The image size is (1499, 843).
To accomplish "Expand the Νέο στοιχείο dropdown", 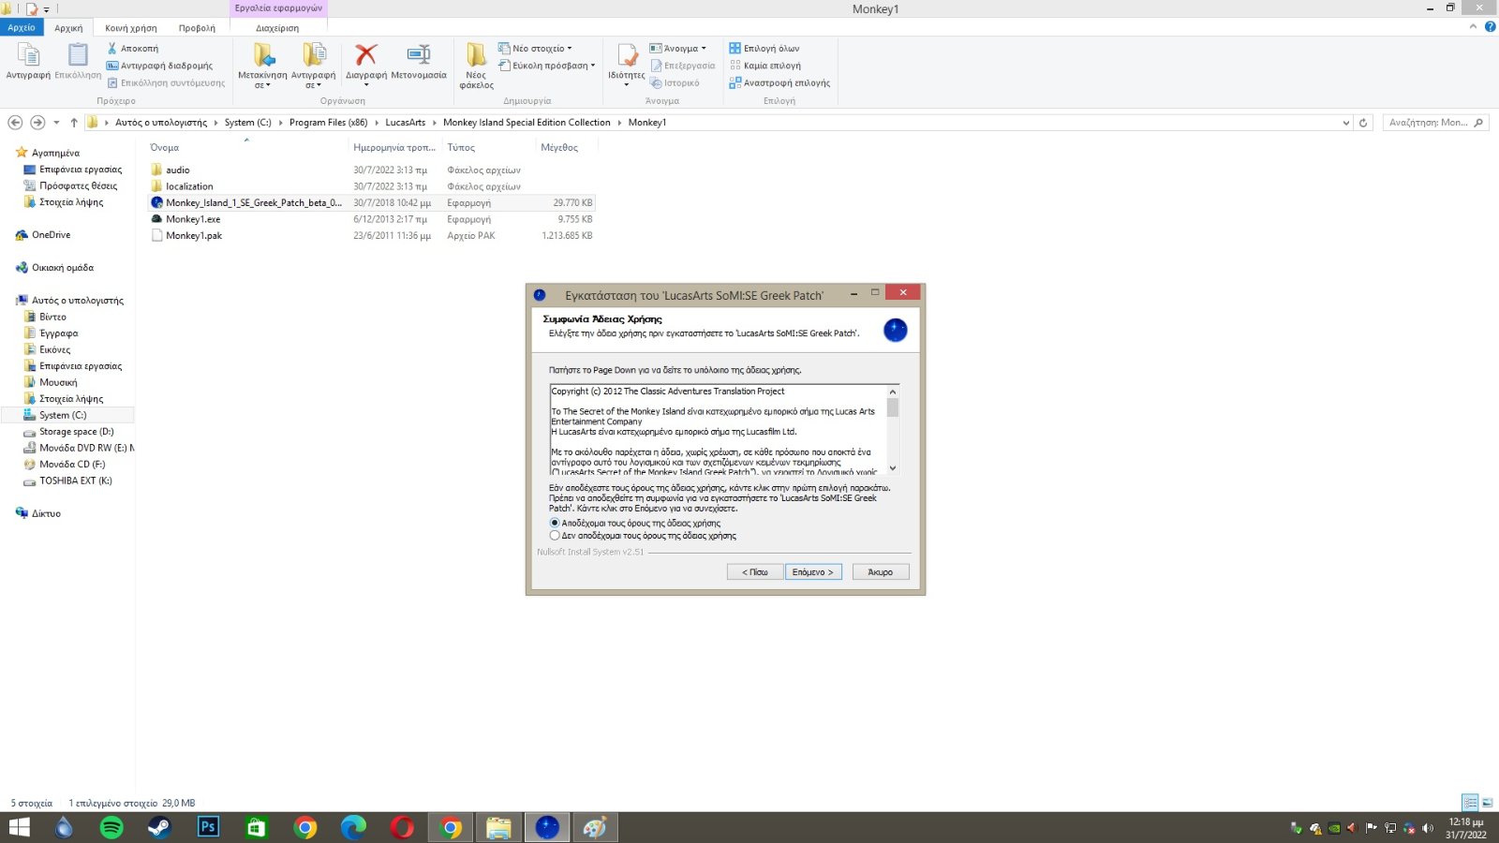I will point(570,49).
